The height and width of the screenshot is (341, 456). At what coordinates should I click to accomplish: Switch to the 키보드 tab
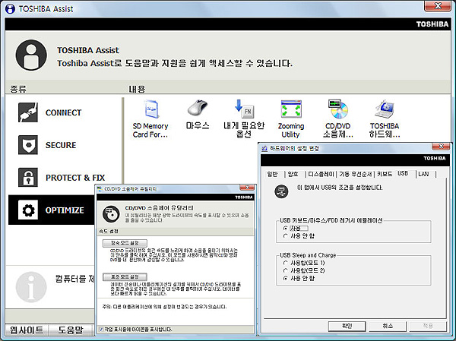point(385,174)
